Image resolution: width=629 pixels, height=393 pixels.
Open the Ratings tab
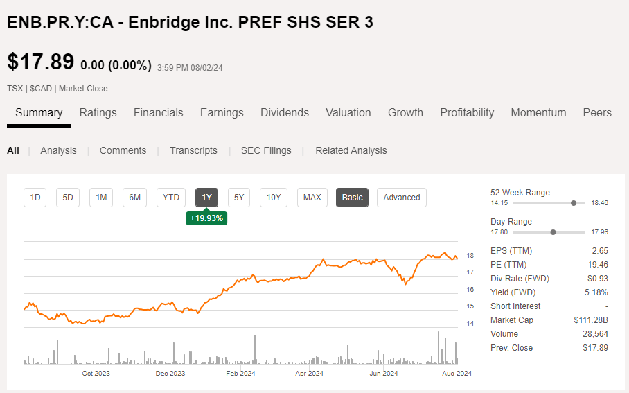(98, 113)
